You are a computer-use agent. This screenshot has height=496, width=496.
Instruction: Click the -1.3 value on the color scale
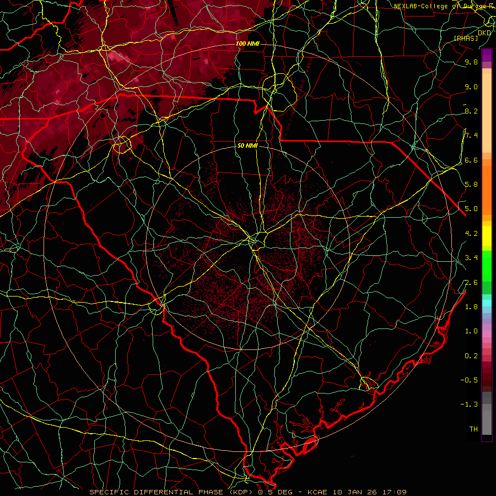[x=469, y=405]
